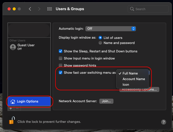Click the Network Account Server label
Screen dimensions: 173x132
coord(78,101)
